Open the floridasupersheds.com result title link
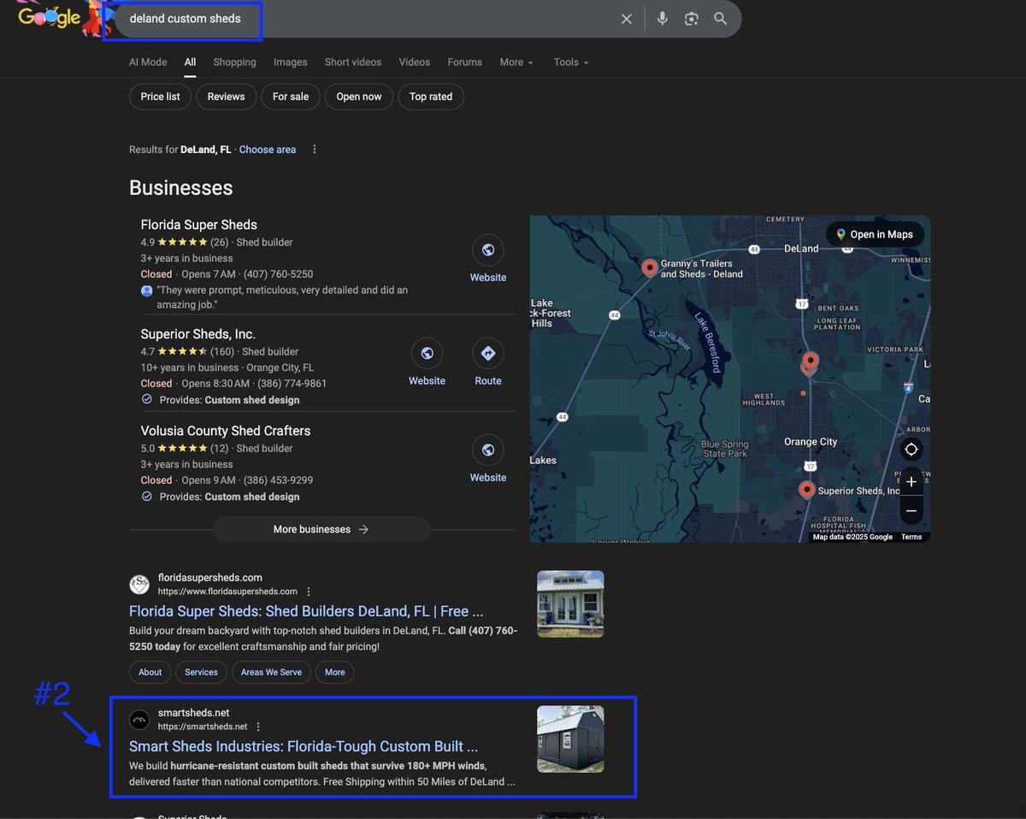1026x819 pixels. [306, 611]
